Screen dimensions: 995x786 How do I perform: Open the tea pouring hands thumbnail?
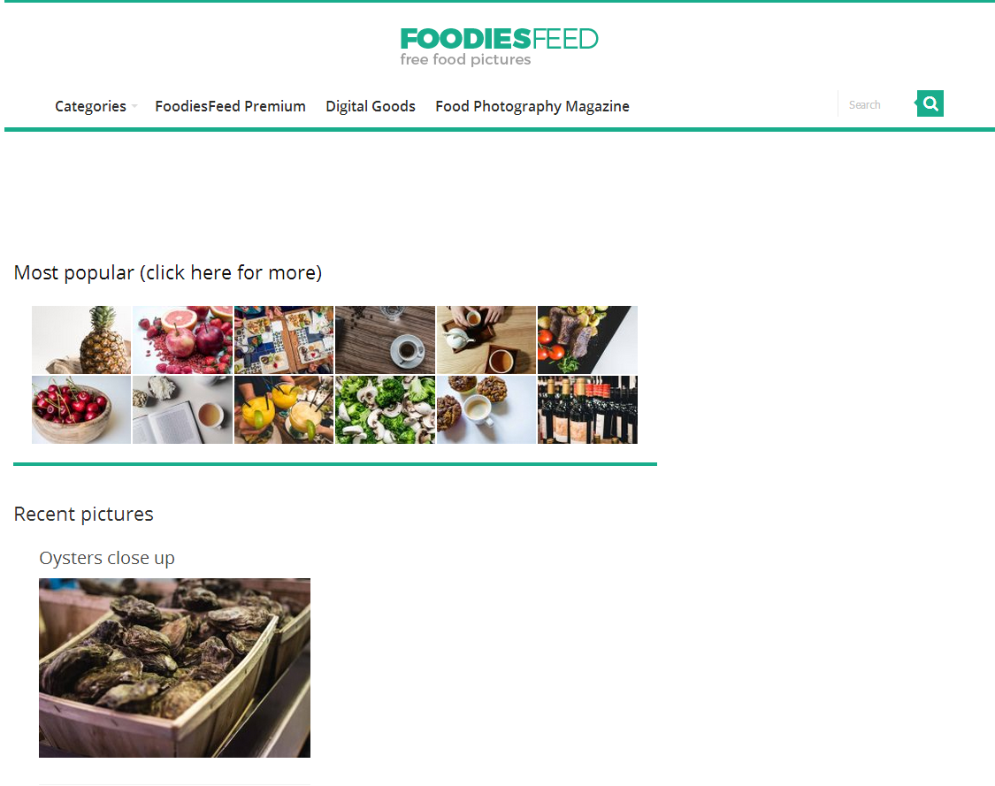(486, 340)
